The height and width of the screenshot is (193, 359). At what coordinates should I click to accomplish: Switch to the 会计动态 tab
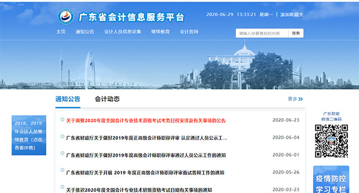point(107,99)
